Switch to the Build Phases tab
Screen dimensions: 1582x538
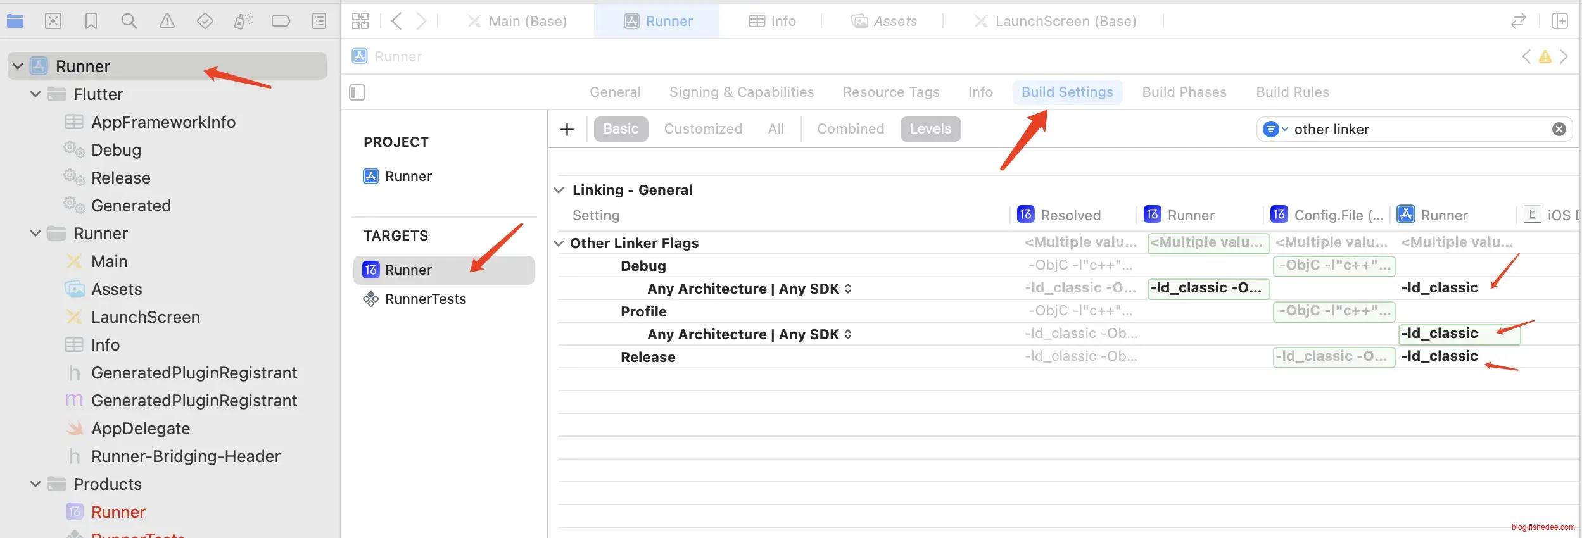coord(1184,92)
